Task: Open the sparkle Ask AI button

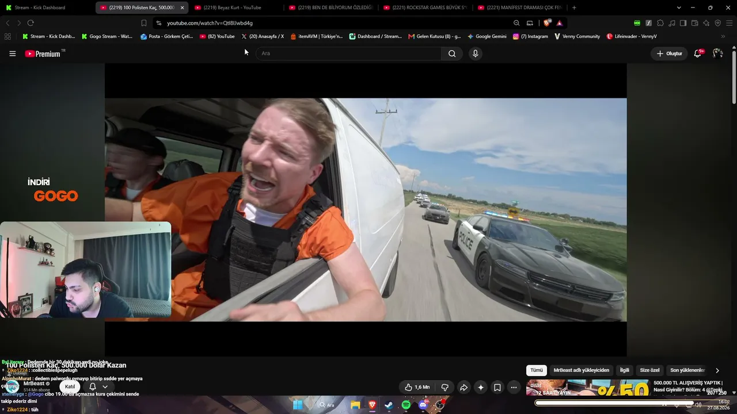Action: tap(481, 388)
